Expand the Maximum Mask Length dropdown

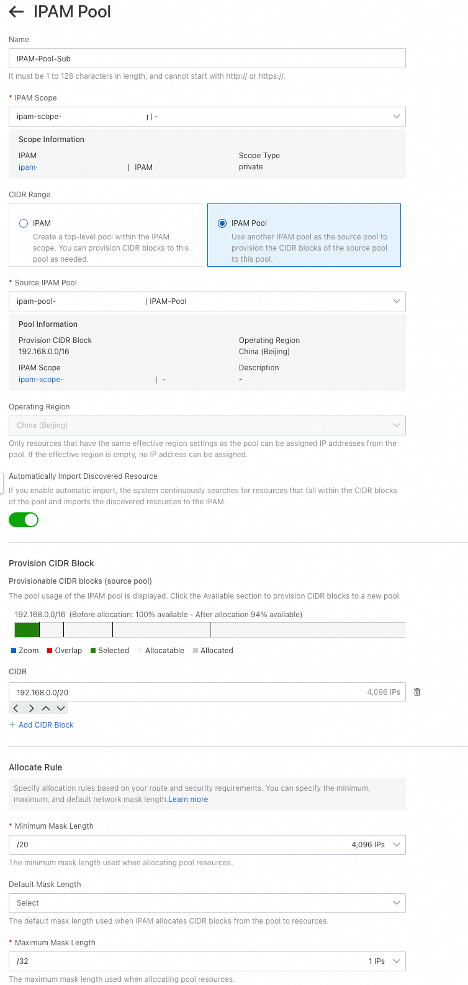207,961
